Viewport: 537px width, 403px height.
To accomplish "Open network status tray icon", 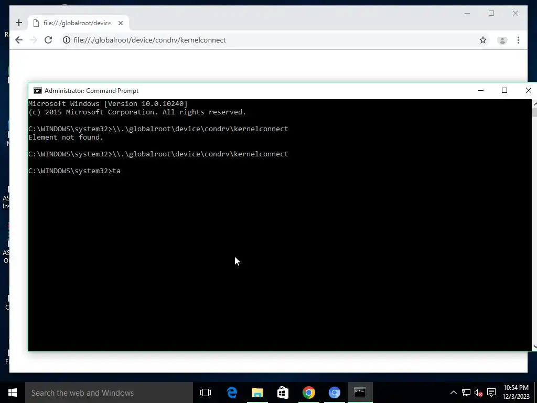I will tap(466, 393).
